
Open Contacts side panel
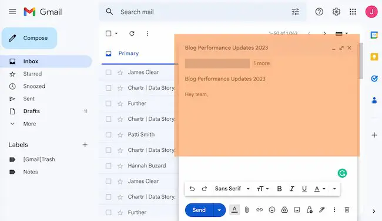tap(374, 100)
